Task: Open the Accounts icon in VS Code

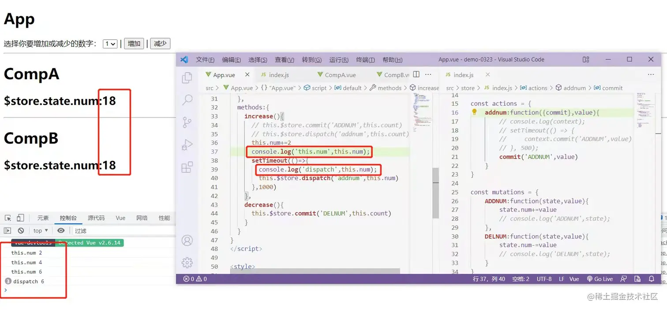Action: click(187, 240)
